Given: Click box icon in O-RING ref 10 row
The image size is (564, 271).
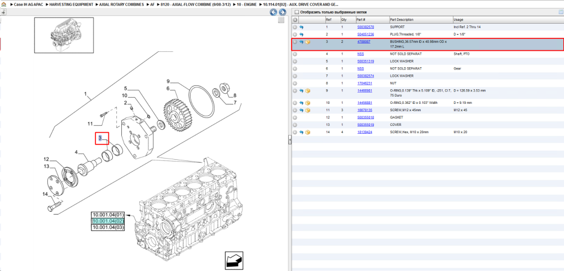Looking at the screenshot, I should tap(307, 103).
